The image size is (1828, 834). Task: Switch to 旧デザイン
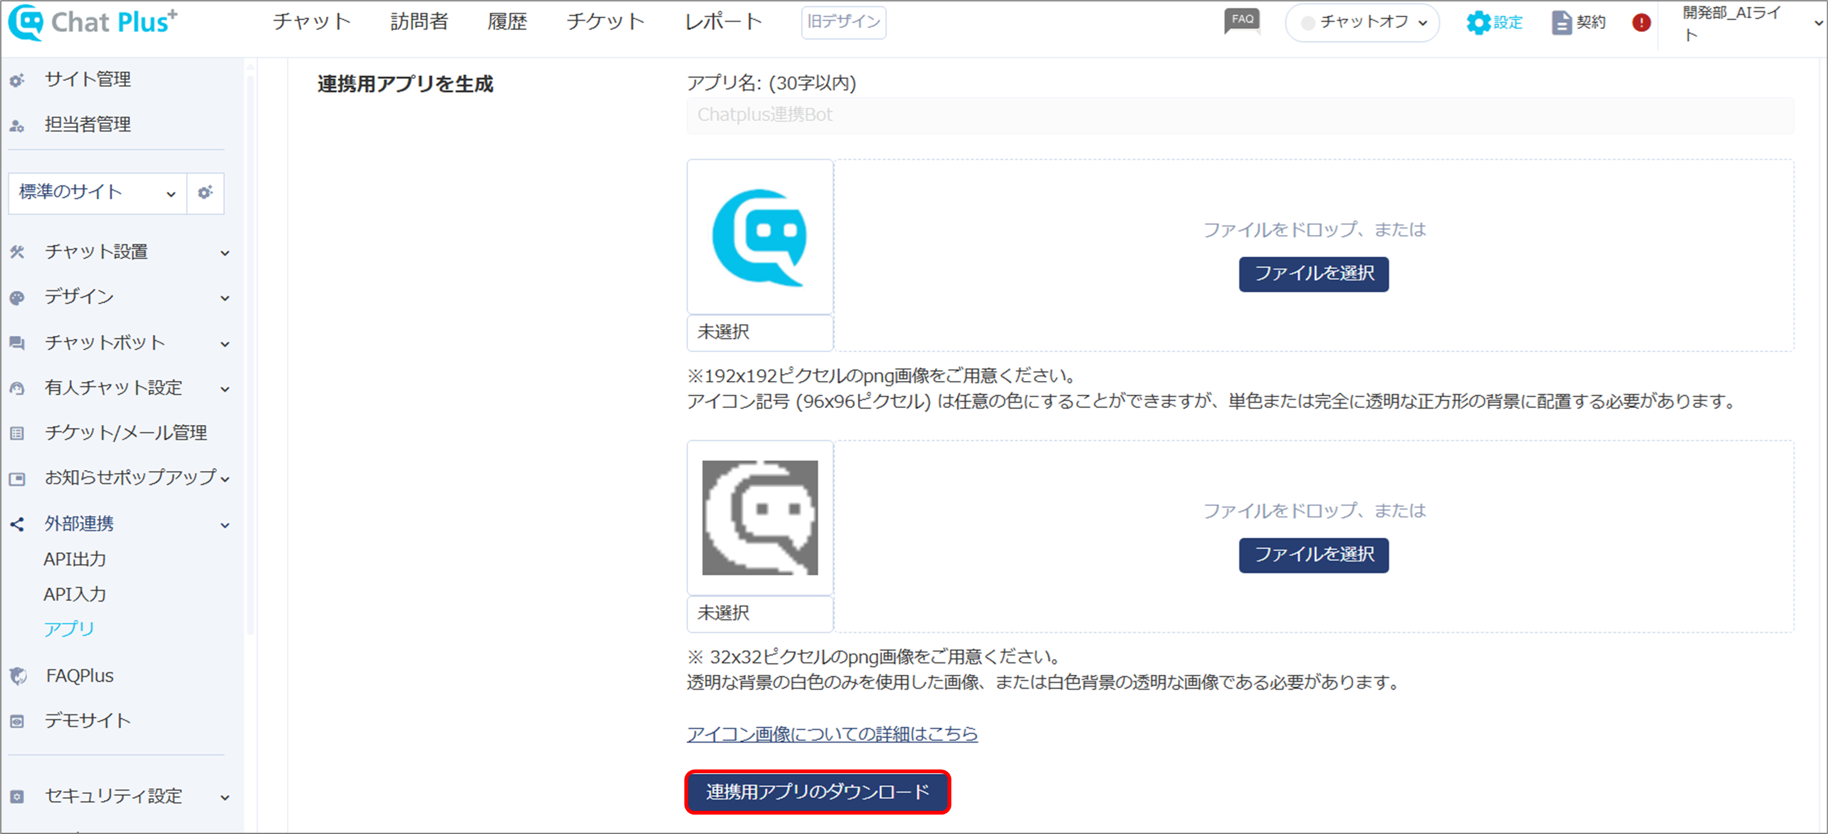(843, 22)
